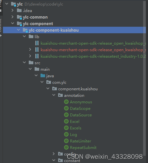Screen dimensions: 148x163
Task: Click the project tree vertical scrollbar
Action: pyautogui.click(x=144, y=78)
